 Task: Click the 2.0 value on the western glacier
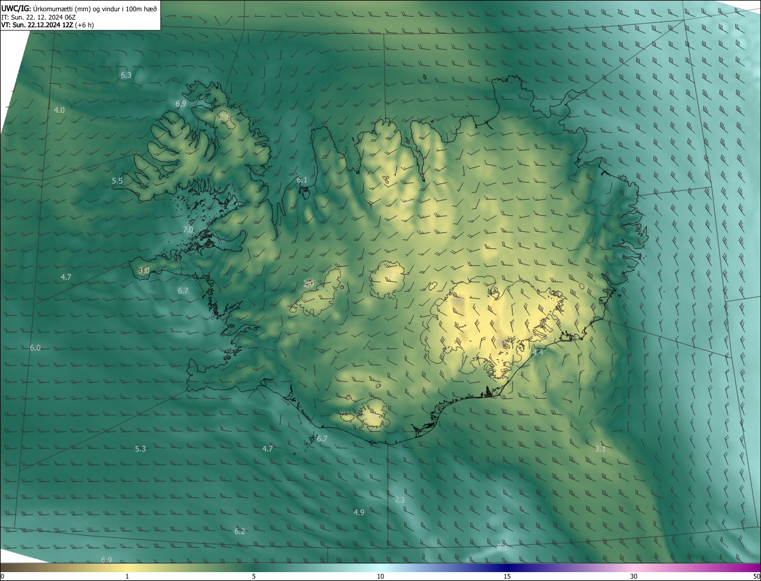pyautogui.click(x=309, y=283)
